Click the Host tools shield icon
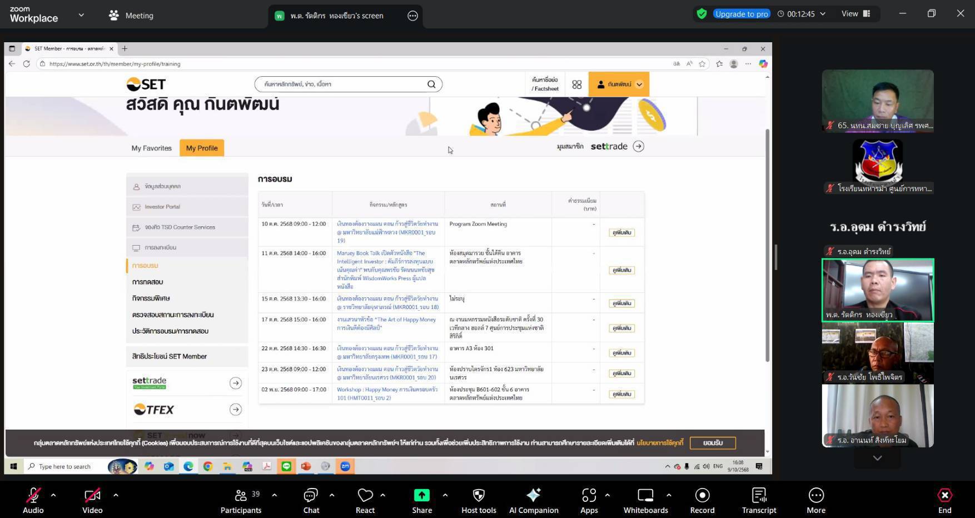The width and height of the screenshot is (975, 518). coord(479,495)
